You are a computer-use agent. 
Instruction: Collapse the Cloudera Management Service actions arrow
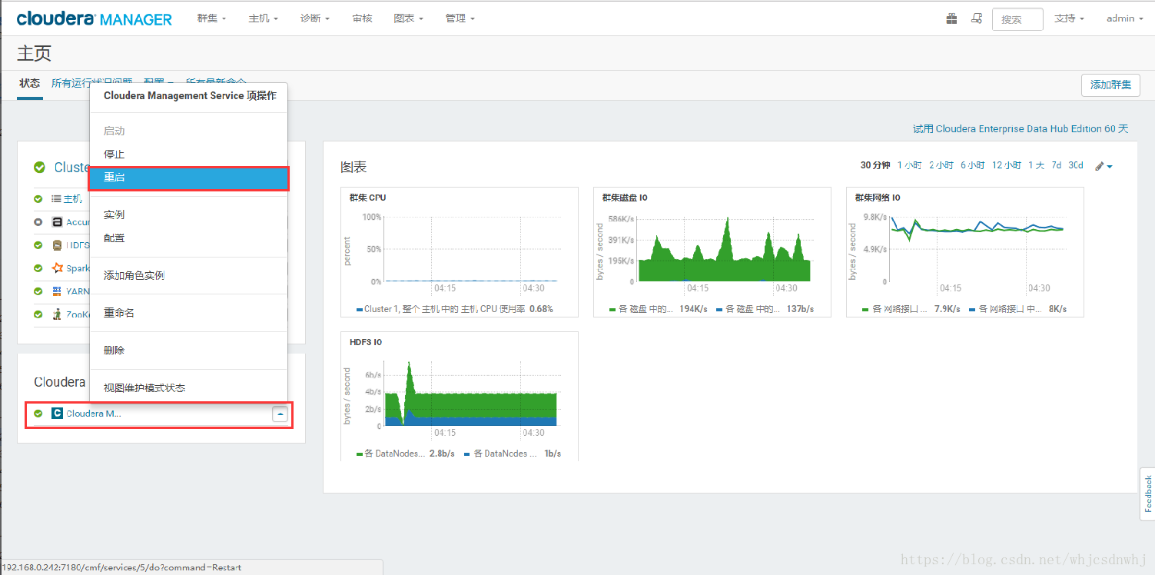[280, 414]
